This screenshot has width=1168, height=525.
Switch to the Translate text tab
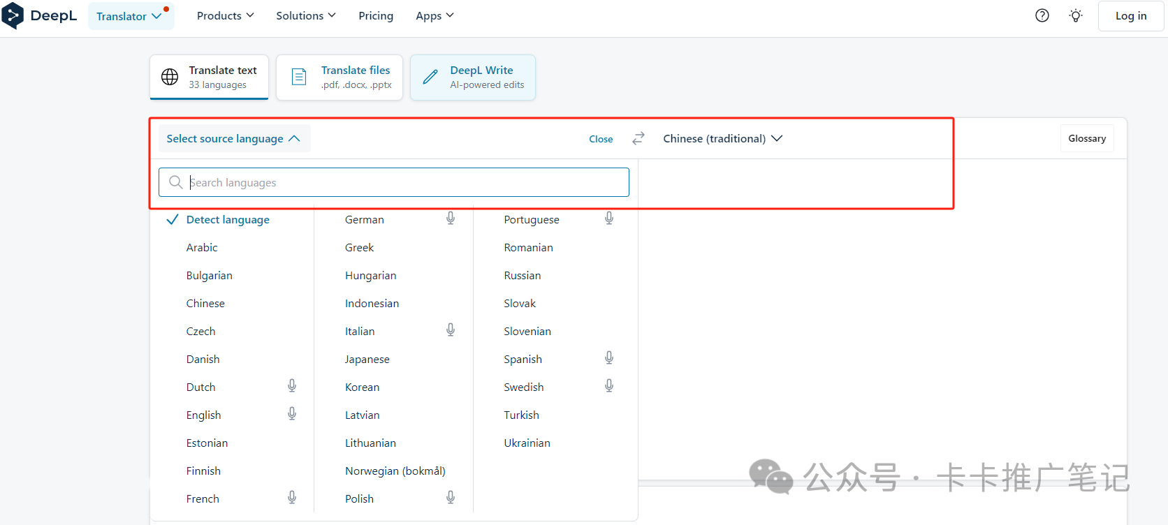click(x=209, y=77)
